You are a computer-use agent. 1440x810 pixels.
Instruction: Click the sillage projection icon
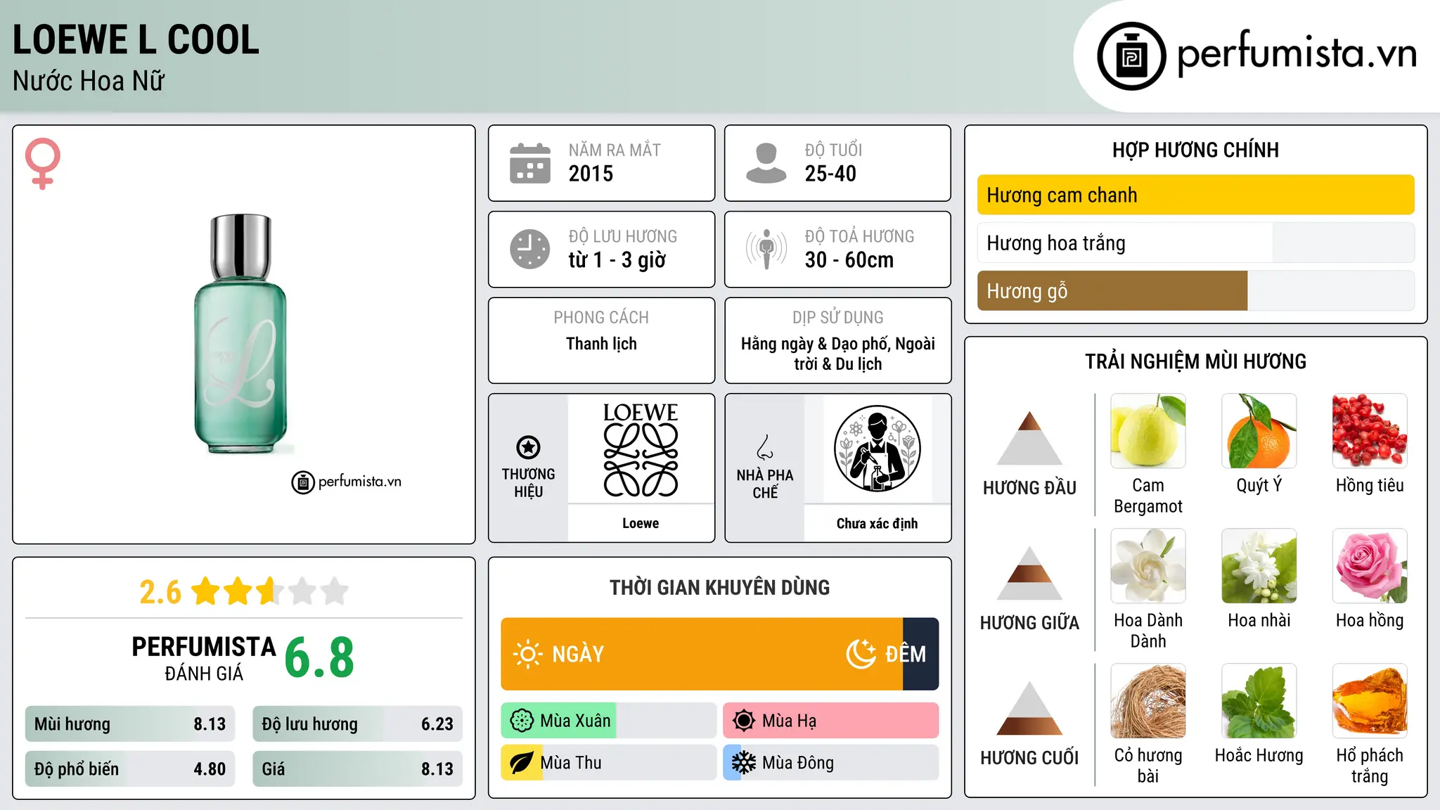766,249
